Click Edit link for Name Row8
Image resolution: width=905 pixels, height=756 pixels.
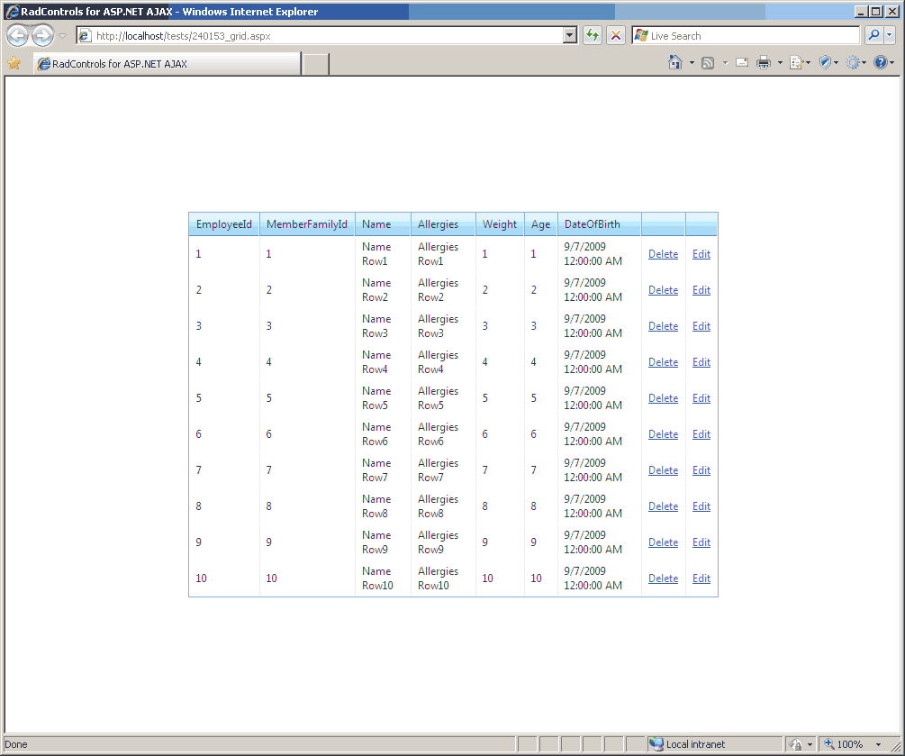[x=701, y=506]
